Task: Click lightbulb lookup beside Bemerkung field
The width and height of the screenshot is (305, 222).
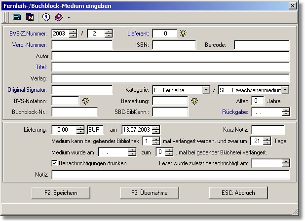Action: point(194,101)
